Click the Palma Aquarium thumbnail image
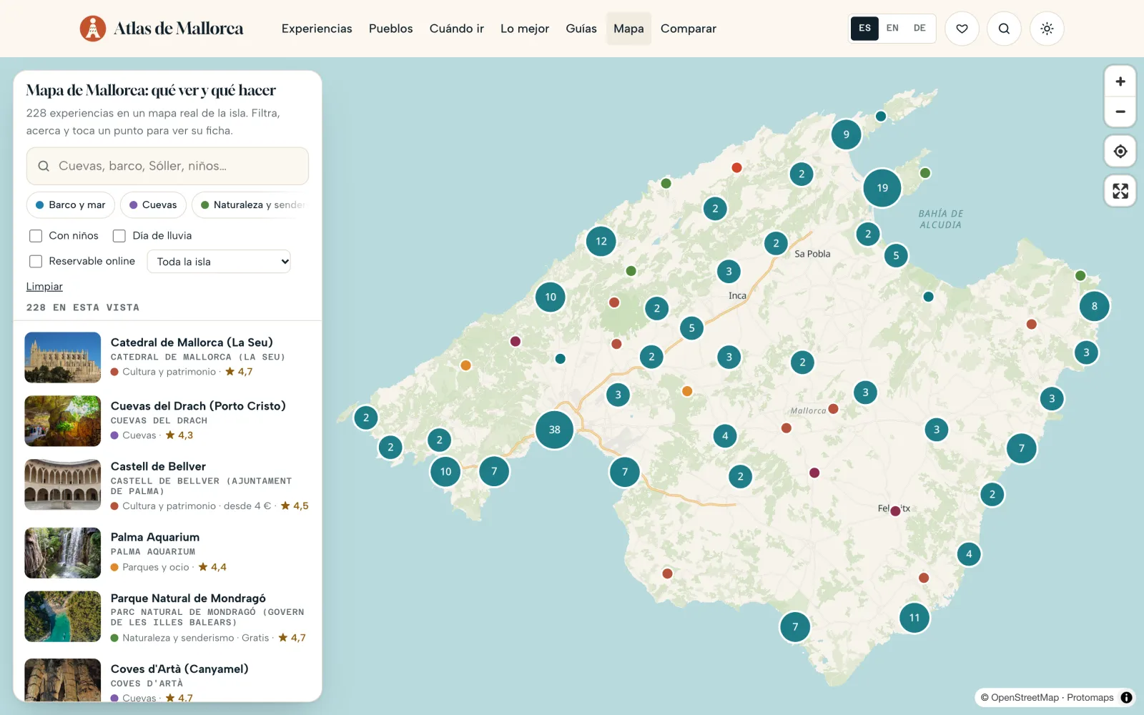 [63, 553]
